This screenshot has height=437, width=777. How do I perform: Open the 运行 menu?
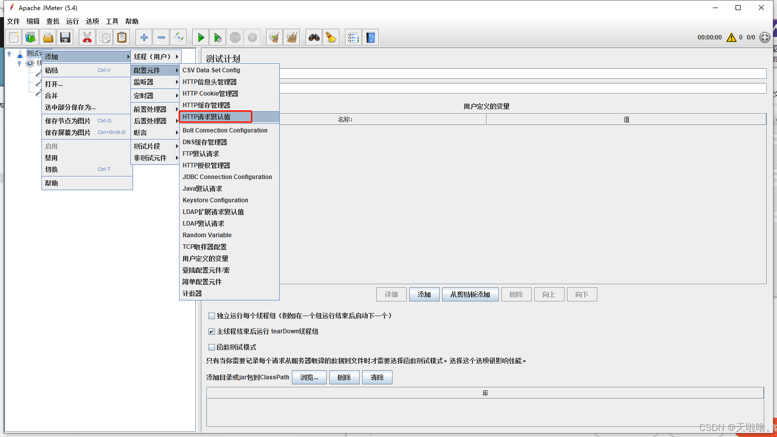pos(72,21)
